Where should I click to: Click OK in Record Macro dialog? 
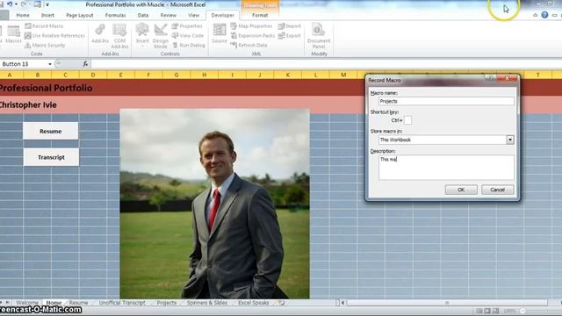click(x=461, y=190)
